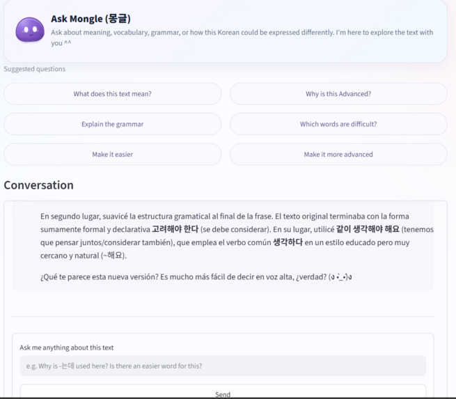Click the paragraph beginning 'En segundo lugar'
456x399 pixels.
[x=237, y=236]
